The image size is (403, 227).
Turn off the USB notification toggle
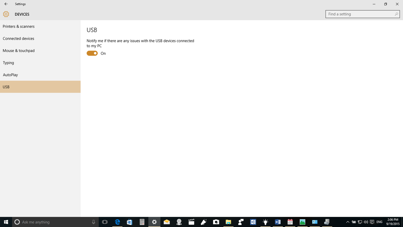click(x=92, y=53)
